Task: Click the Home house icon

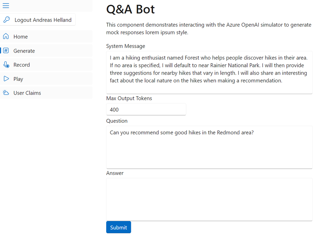Action: 6,37
